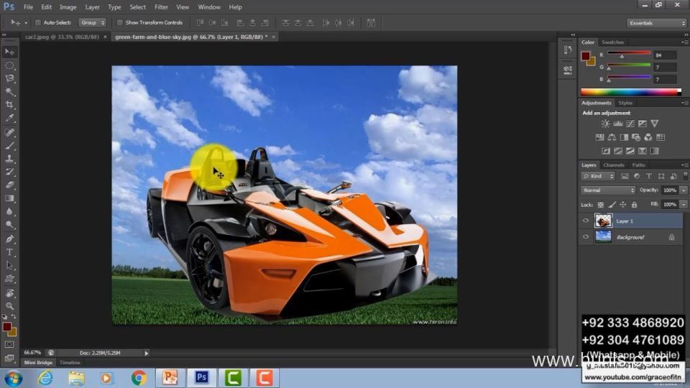
Task: Select the Layer 1 thumbnail
Action: (x=603, y=221)
